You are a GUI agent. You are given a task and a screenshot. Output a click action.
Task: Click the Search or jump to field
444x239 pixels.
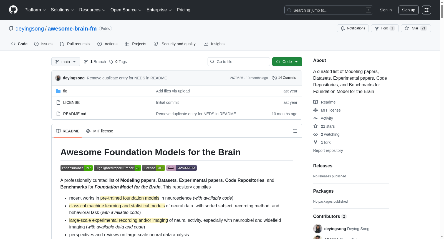click(329, 10)
